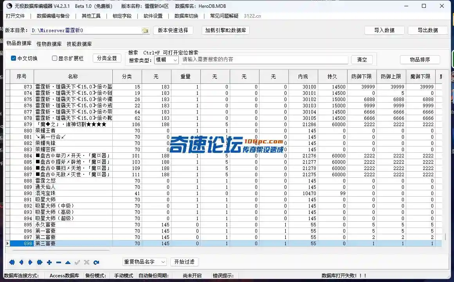Go to next record arrow
The height and width of the screenshot is (282, 454).
pyautogui.click(x=31, y=262)
